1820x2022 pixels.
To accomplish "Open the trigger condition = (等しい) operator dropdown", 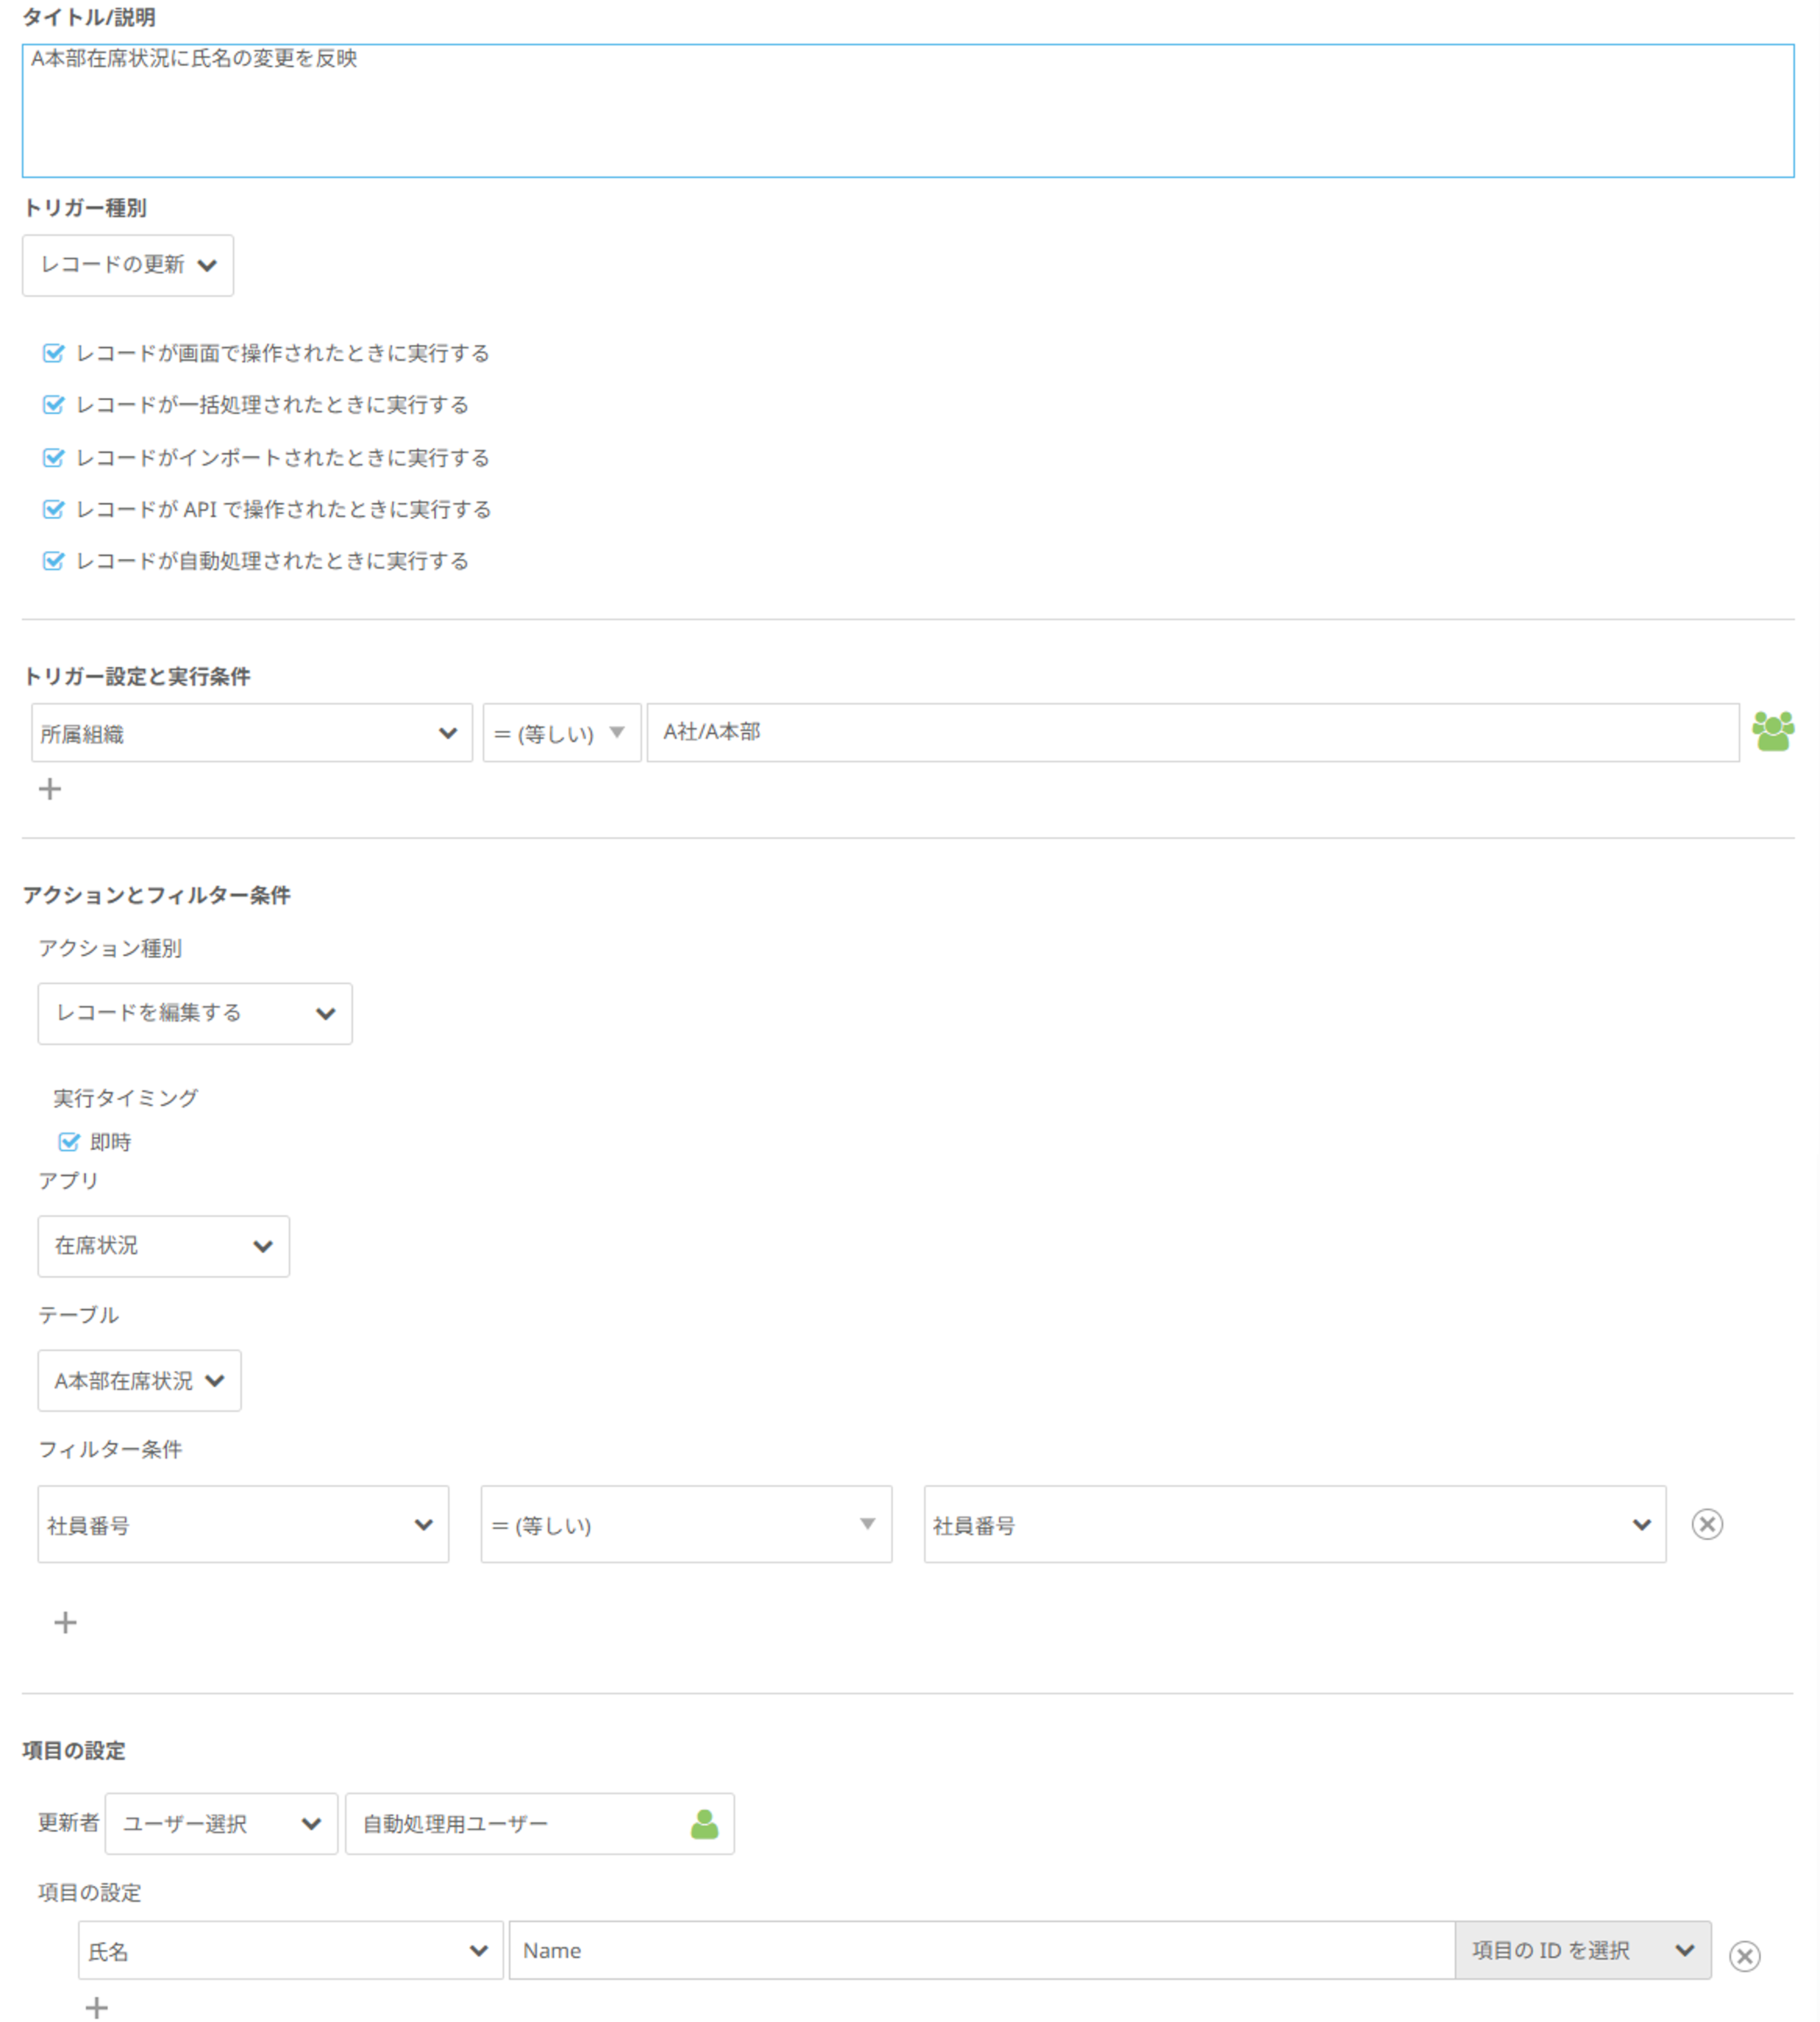I will point(562,733).
